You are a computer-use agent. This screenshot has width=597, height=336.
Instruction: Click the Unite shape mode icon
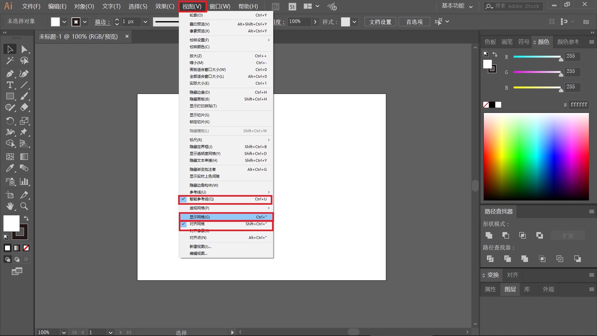pyautogui.click(x=489, y=236)
